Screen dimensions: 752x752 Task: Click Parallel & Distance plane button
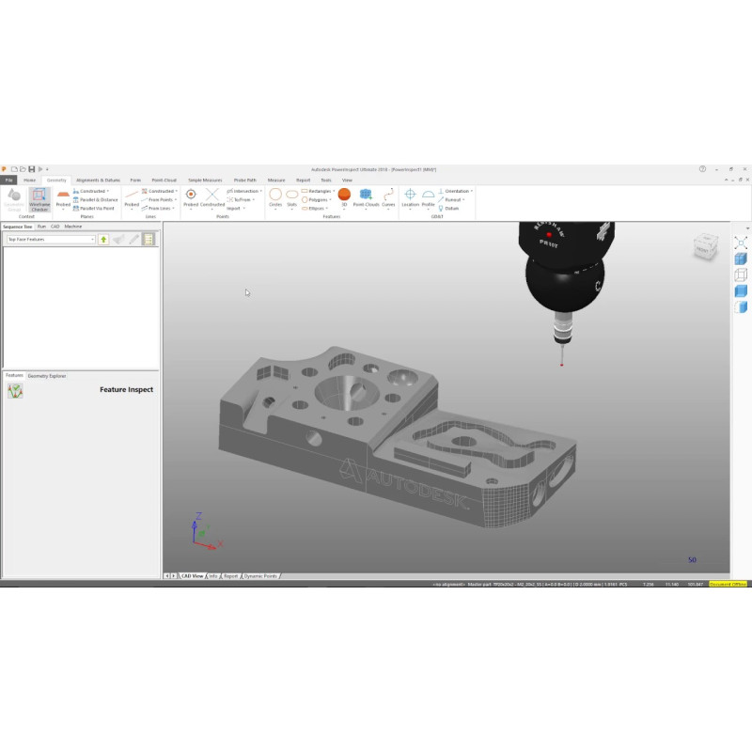tap(96, 199)
